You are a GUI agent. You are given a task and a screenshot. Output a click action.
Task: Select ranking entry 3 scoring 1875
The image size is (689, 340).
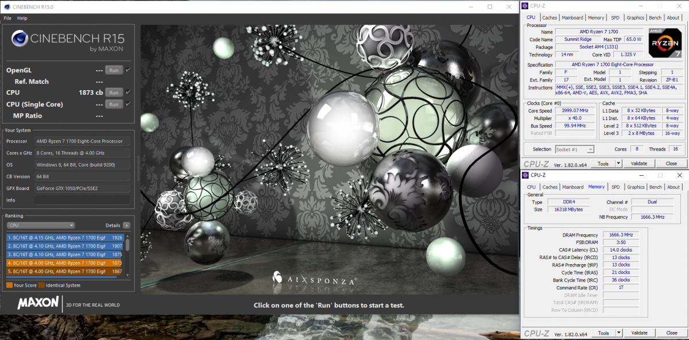[65, 254]
